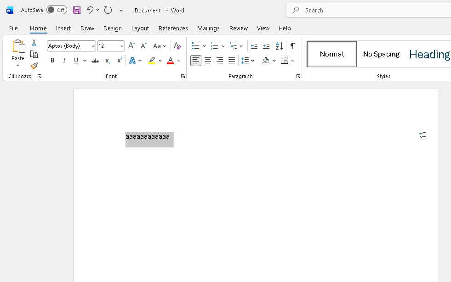The height and width of the screenshot is (282, 451).
Task: Apply borders to the paragraph
Action: tap(284, 61)
